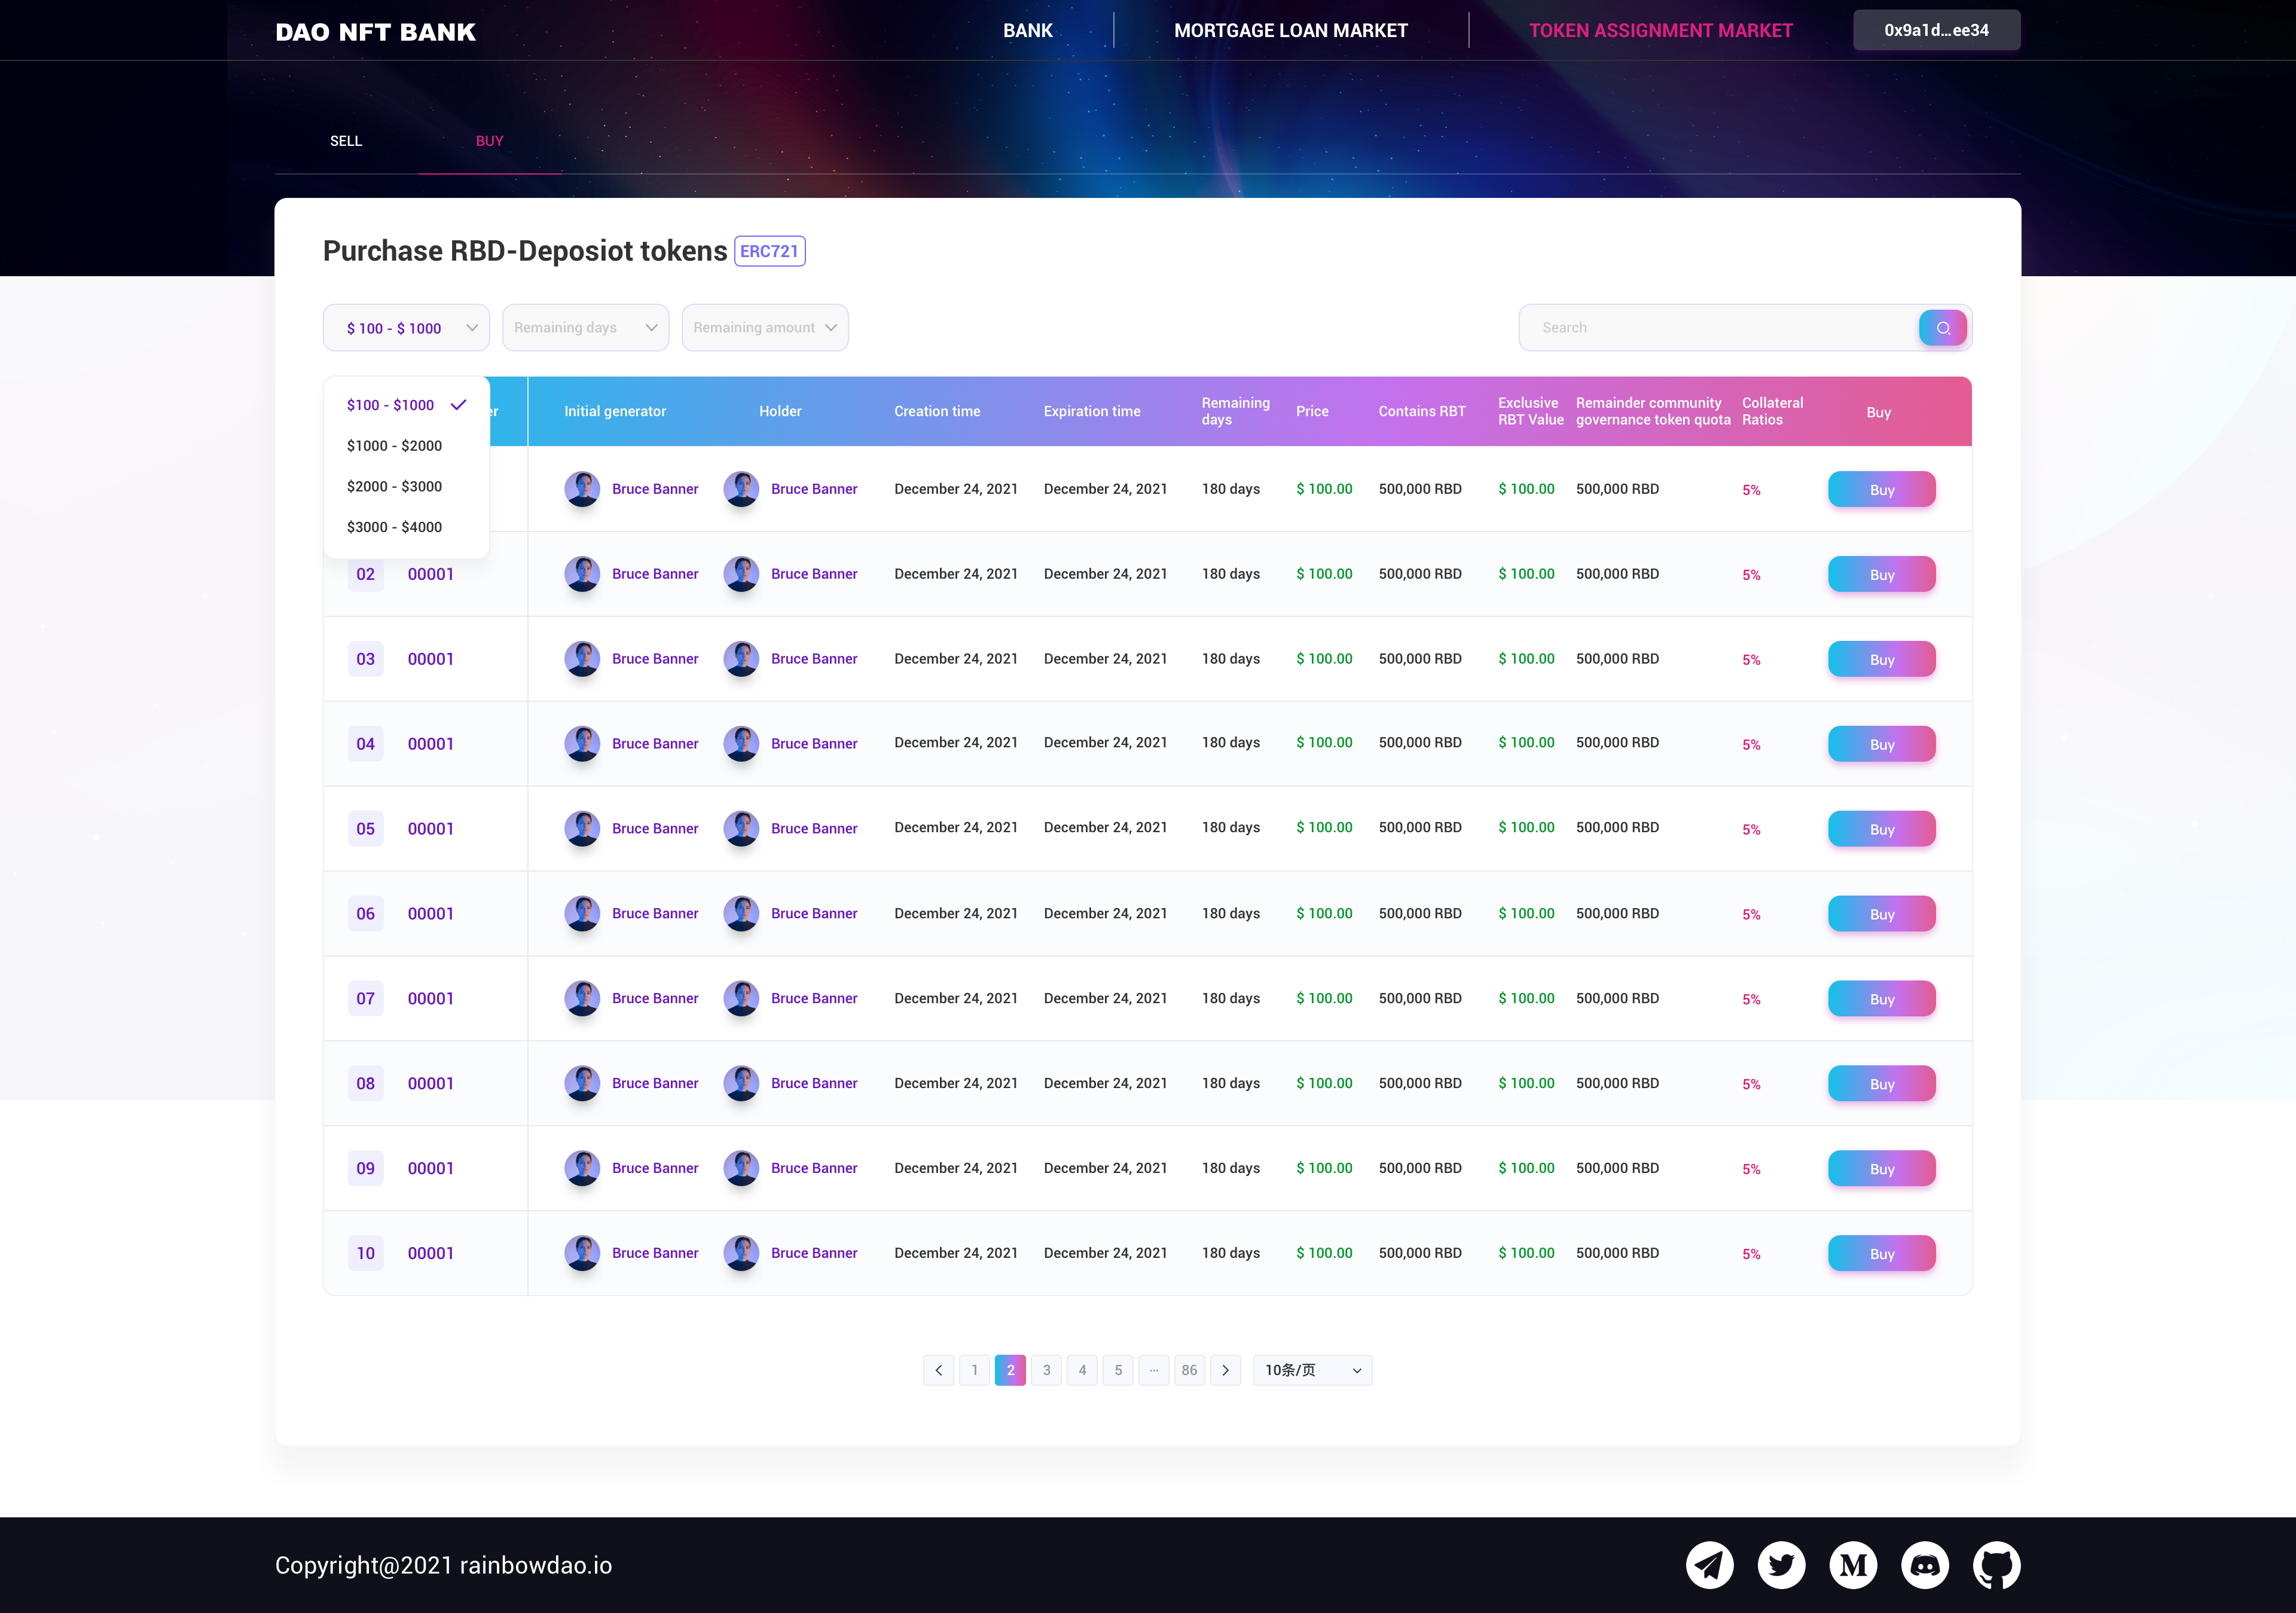Open the Remaining amount dropdown
2296x1613 pixels.
point(764,328)
